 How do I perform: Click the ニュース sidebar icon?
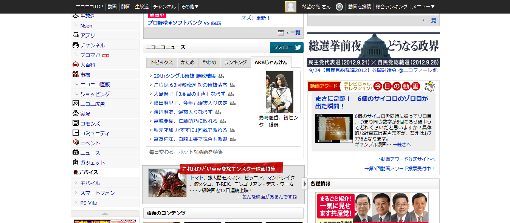pos(75,153)
